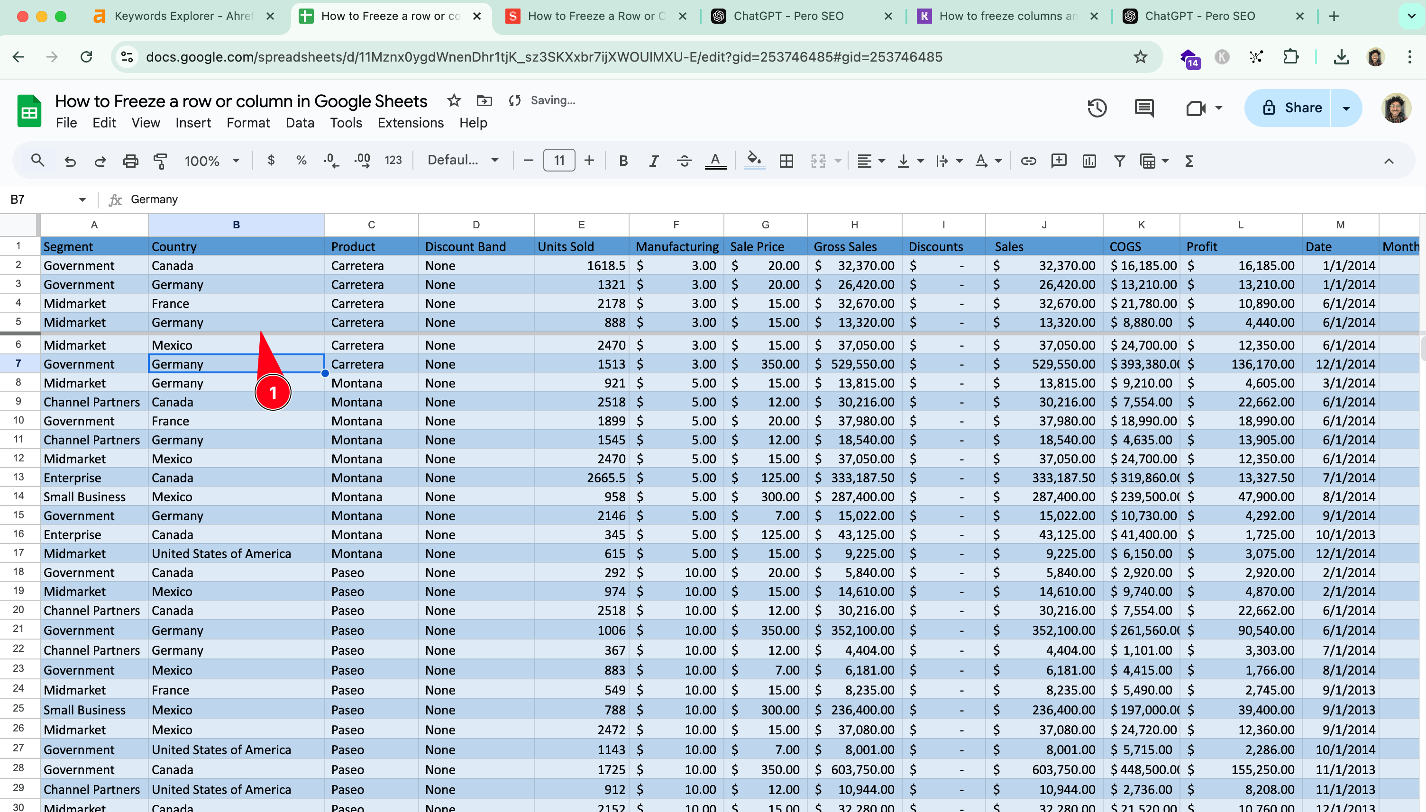Insert a link
Screen dimensions: 1426x812
click(1028, 161)
